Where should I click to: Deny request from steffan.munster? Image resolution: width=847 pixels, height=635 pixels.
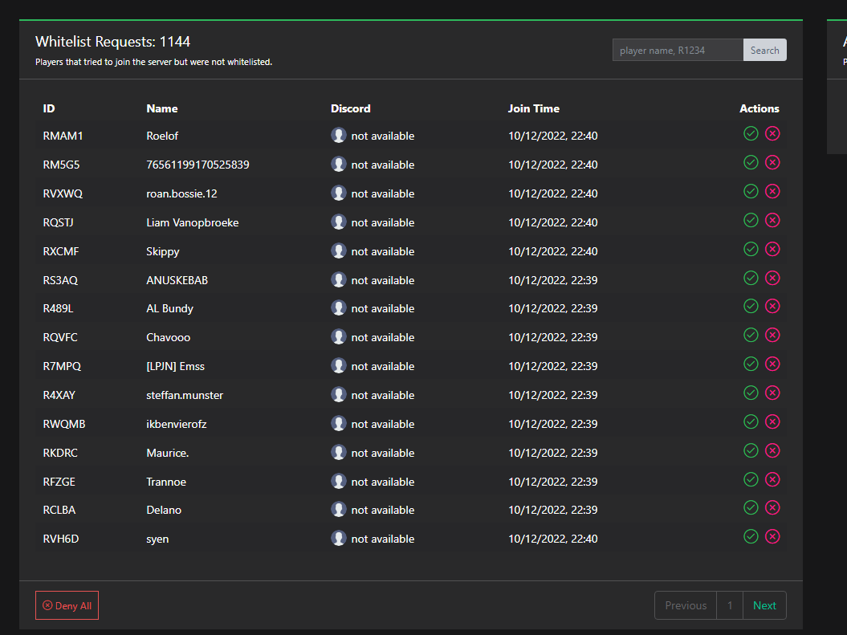[x=772, y=393]
